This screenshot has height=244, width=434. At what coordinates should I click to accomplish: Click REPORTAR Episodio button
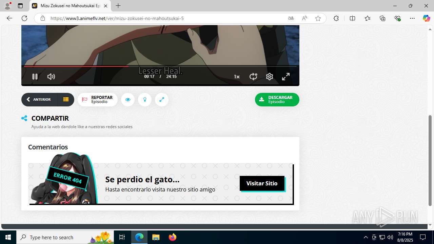point(98,100)
